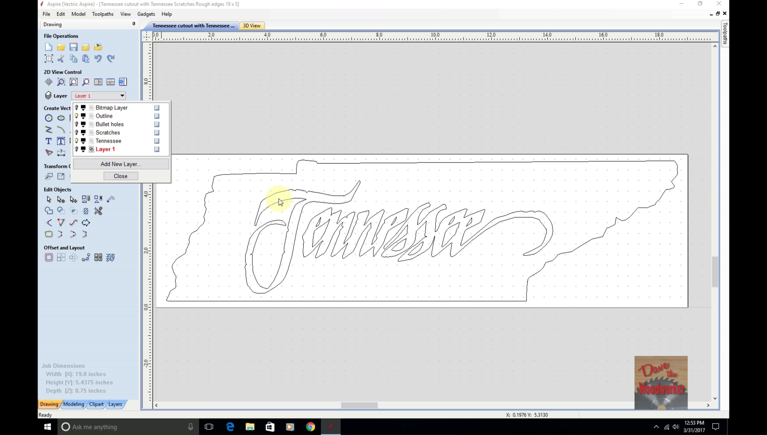Click the Zoom to Drawing icon
The width and height of the screenshot is (767, 435).
point(74,82)
